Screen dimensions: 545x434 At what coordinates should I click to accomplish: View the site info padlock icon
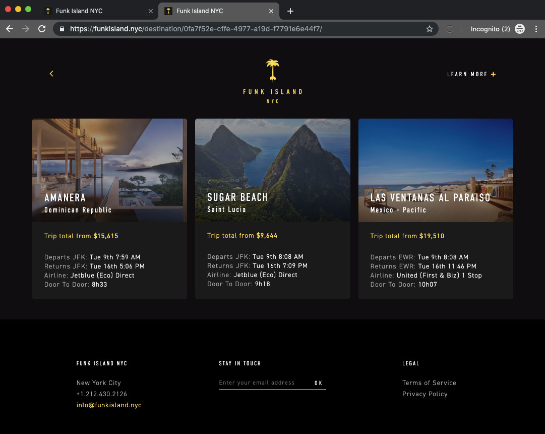tap(62, 29)
